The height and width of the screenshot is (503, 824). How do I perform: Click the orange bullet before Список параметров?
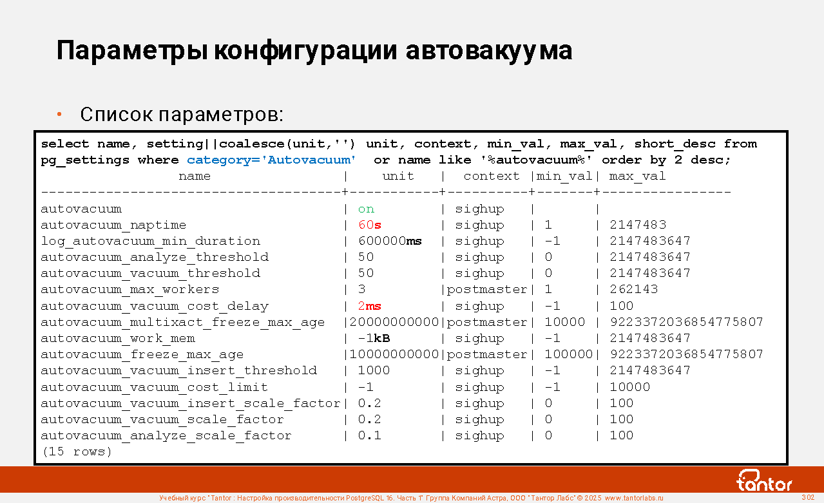(59, 115)
